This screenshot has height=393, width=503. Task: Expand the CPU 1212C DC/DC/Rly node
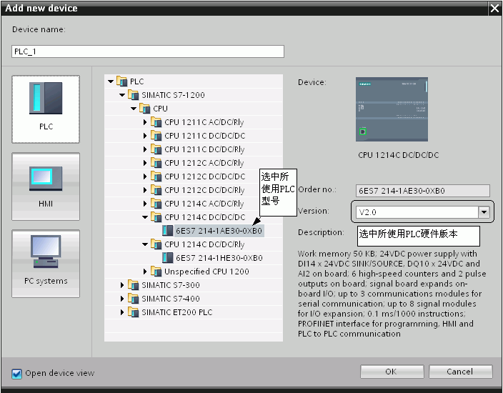tap(144, 190)
